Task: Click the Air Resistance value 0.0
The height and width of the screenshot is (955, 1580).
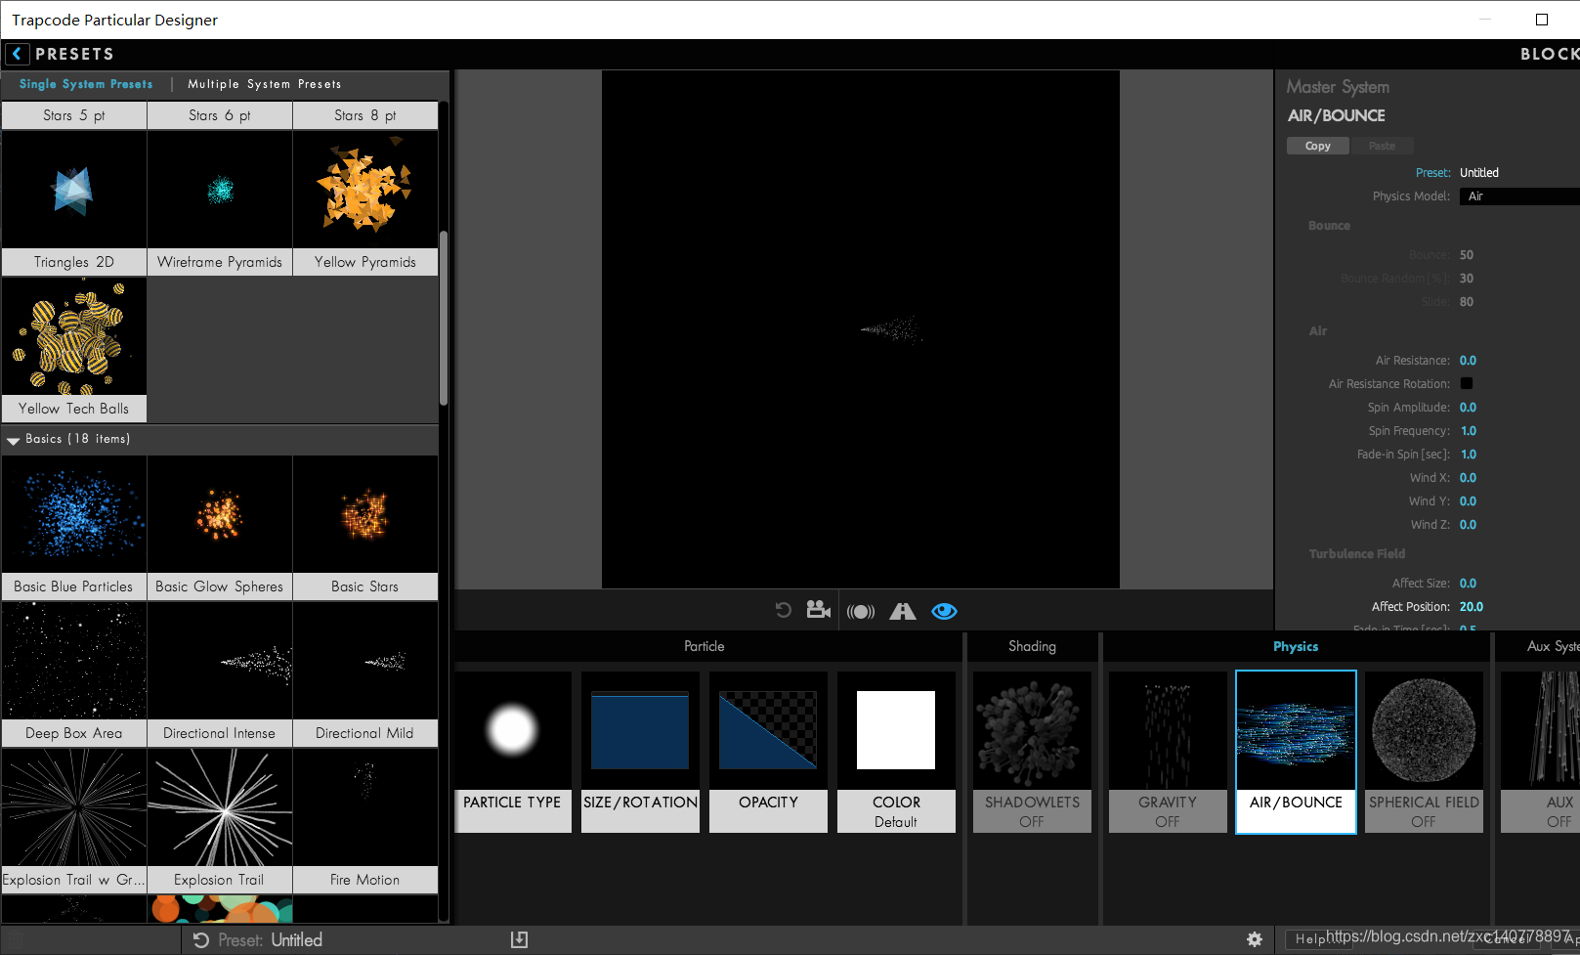Action: click(1468, 361)
